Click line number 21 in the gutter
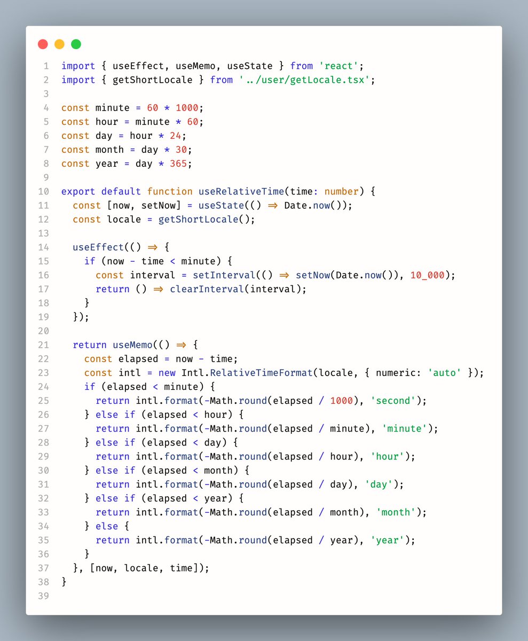 pyautogui.click(x=44, y=344)
